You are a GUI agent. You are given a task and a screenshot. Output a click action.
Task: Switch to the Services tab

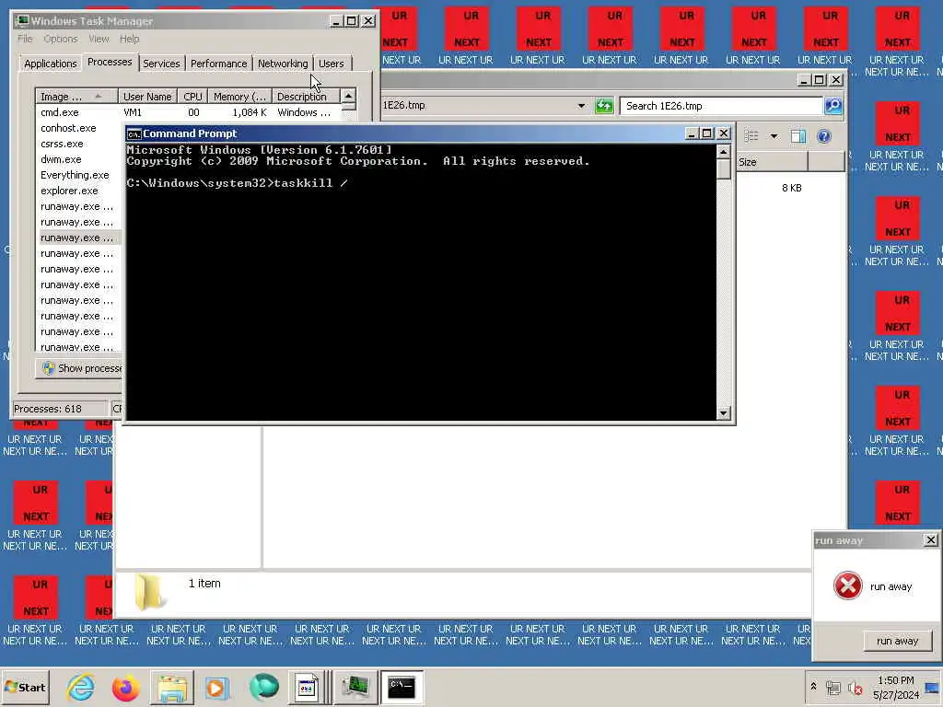tap(161, 64)
